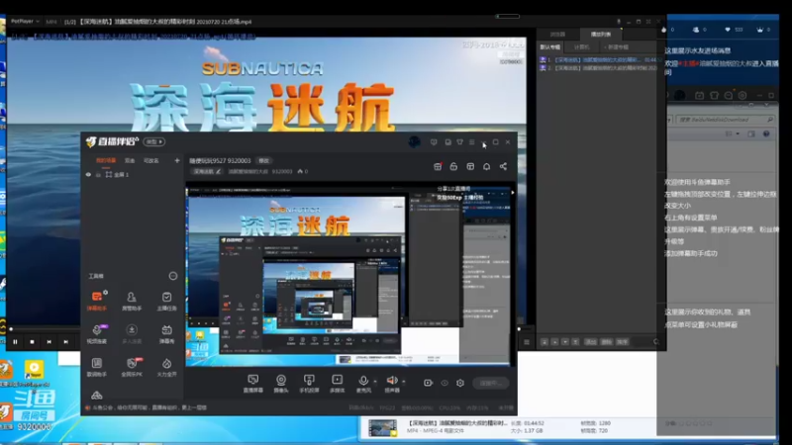Skip to the previous track in PotPlayer
The width and height of the screenshot is (792, 445).
pos(49,341)
